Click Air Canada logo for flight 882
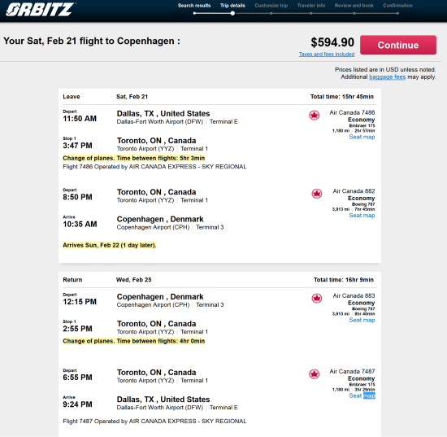This screenshot has width=447, height=437. point(316,194)
